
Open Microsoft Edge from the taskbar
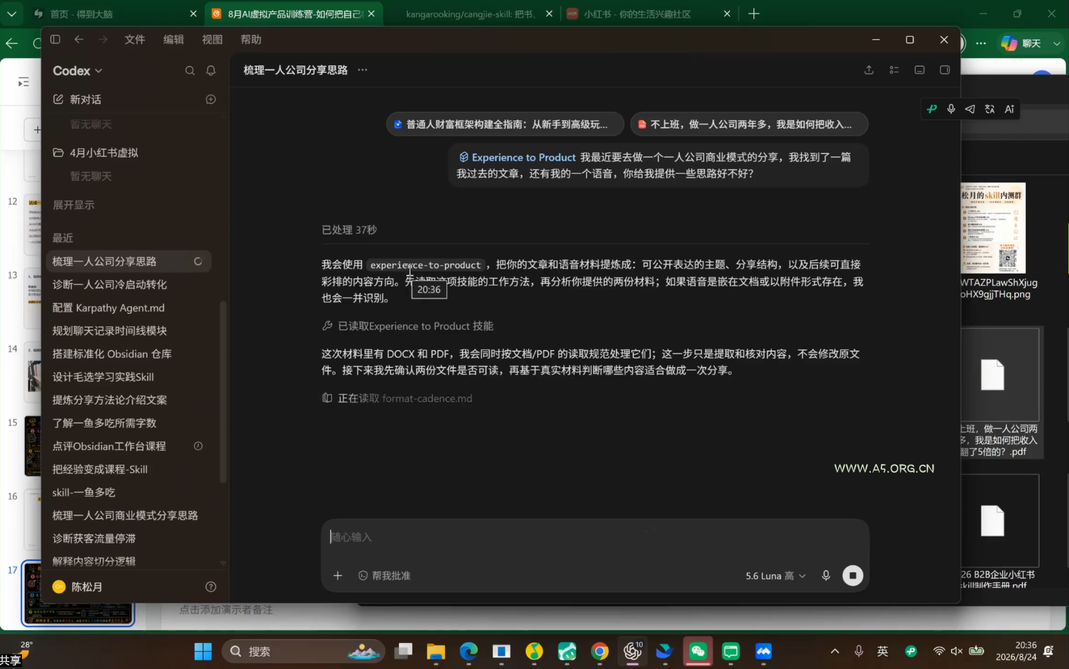click(469, 652)
